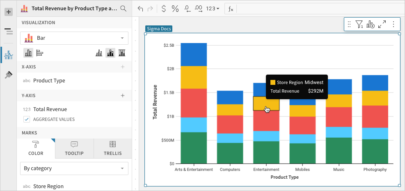Screen dimensions: 405x191
Task: Open the paintbrush format panel in the sidebar
Action: tap(8, 75)
